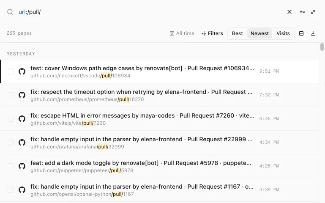This screenshot has height=203, width=325.
Task: Click the 3:39 PM timestamp
Action: click(x=269, y=189)
